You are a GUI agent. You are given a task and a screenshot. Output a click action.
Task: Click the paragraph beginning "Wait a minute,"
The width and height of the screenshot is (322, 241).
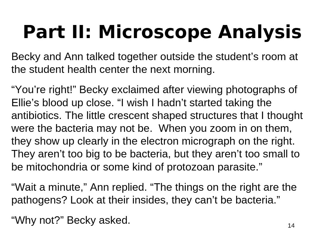click(x=154, y=194)
